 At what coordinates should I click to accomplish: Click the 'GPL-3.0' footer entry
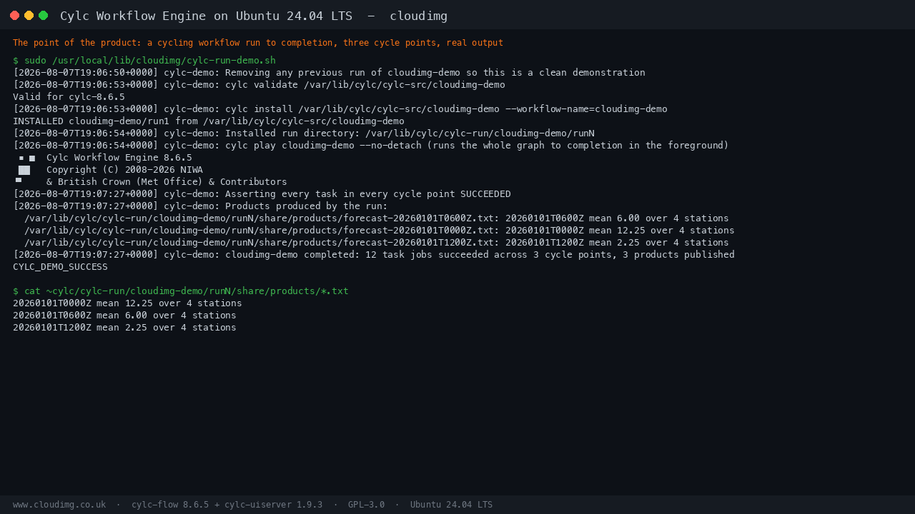coord(366,505)
